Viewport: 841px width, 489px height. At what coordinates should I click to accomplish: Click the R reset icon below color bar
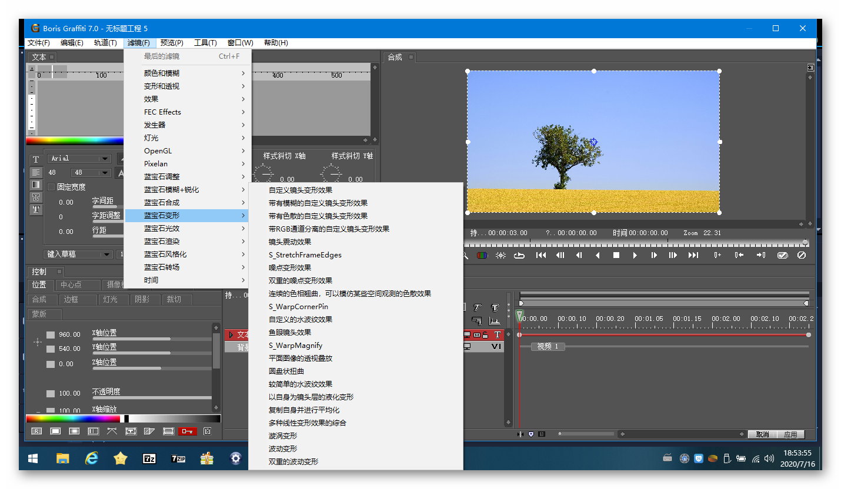point(36,431)
